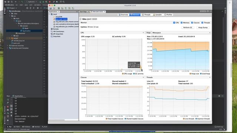237x133 pixels.
Task: Uncheck the Threads monitor checkbox
Action: tap(202, 23)
